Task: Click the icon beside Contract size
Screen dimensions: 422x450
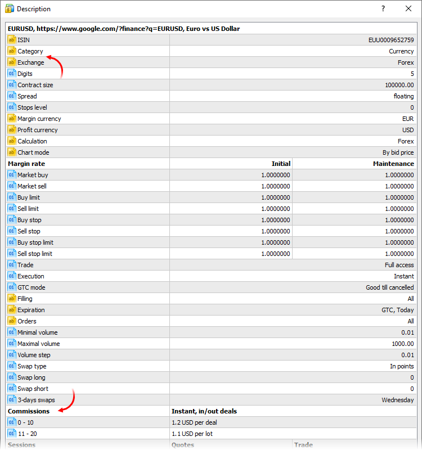Action: pyautogui.click(x=12, y=85)
